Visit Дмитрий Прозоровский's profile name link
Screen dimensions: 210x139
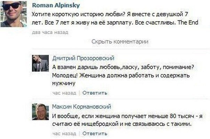83,58
